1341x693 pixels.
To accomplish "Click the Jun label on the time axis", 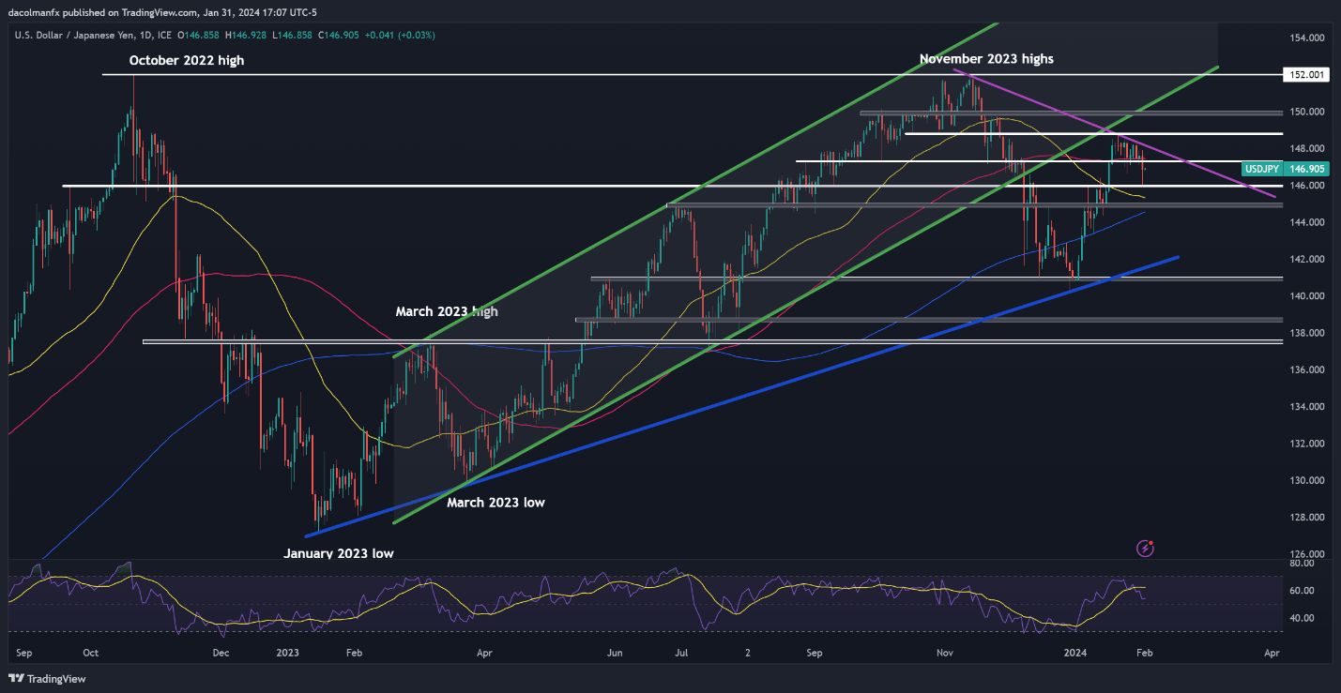I will coord(615,651).
